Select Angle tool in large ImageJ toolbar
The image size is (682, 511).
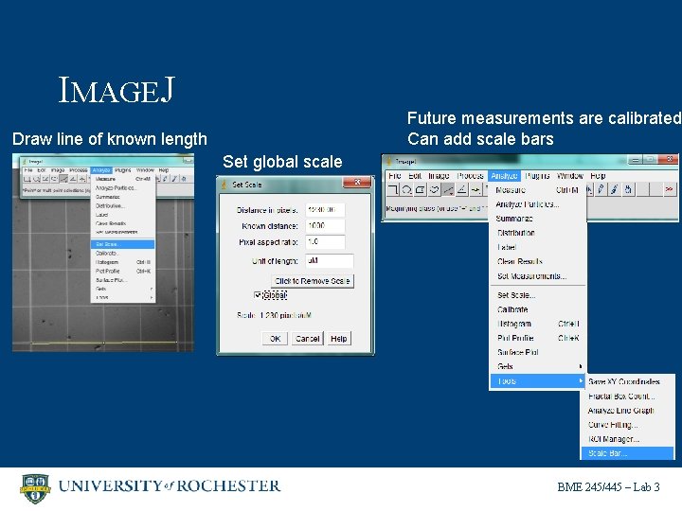tap(462, 189)
